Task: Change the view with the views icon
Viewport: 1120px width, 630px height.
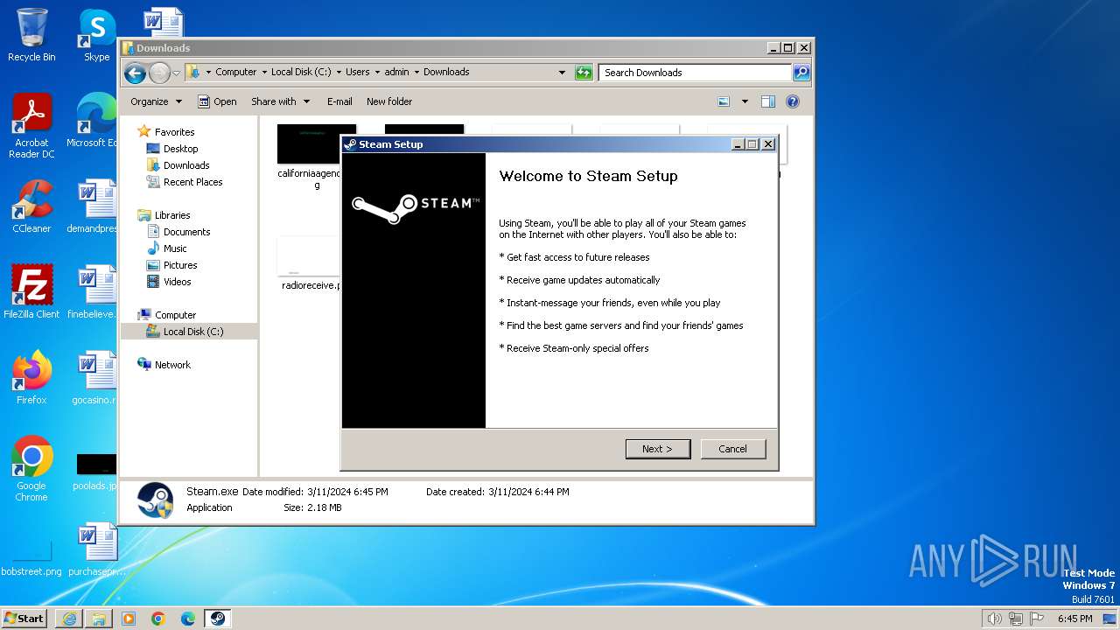Action: 724,101
